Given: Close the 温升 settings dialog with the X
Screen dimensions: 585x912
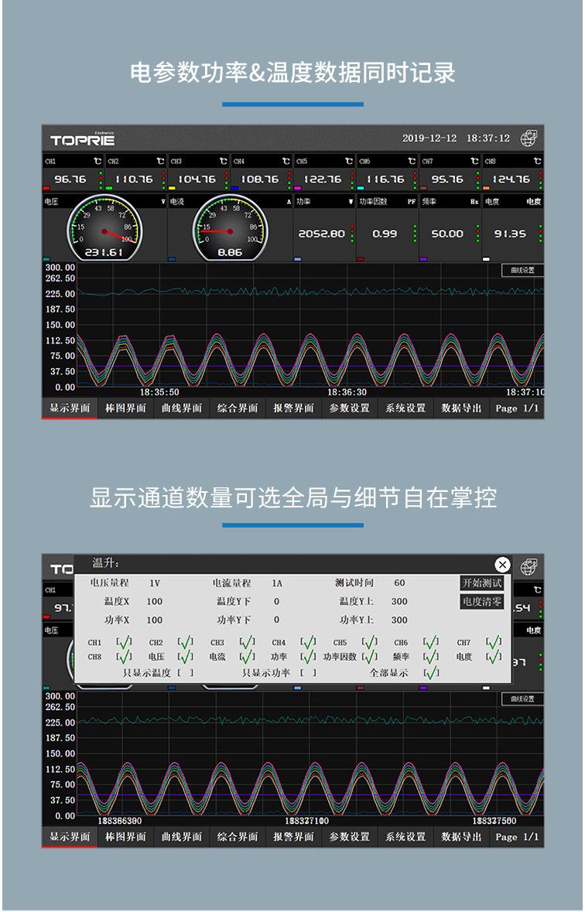Looking at the screenshot, I should coord(502,565).
